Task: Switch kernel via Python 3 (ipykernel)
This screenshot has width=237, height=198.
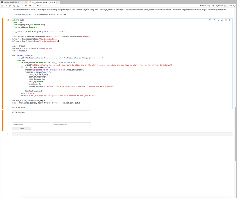Action: 224,6
